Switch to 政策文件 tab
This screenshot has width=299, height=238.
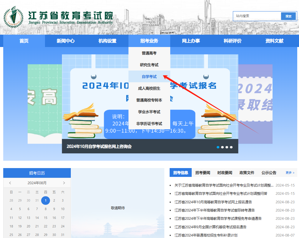[247, 173]
